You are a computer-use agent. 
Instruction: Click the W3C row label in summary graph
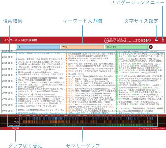coord(17,122)
